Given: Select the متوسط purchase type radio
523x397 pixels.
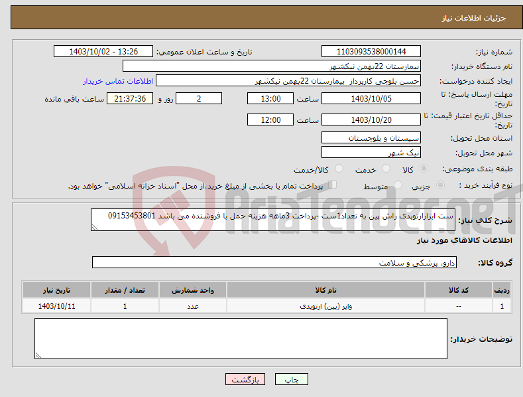Looking at the screenshot, I should 398,185.
